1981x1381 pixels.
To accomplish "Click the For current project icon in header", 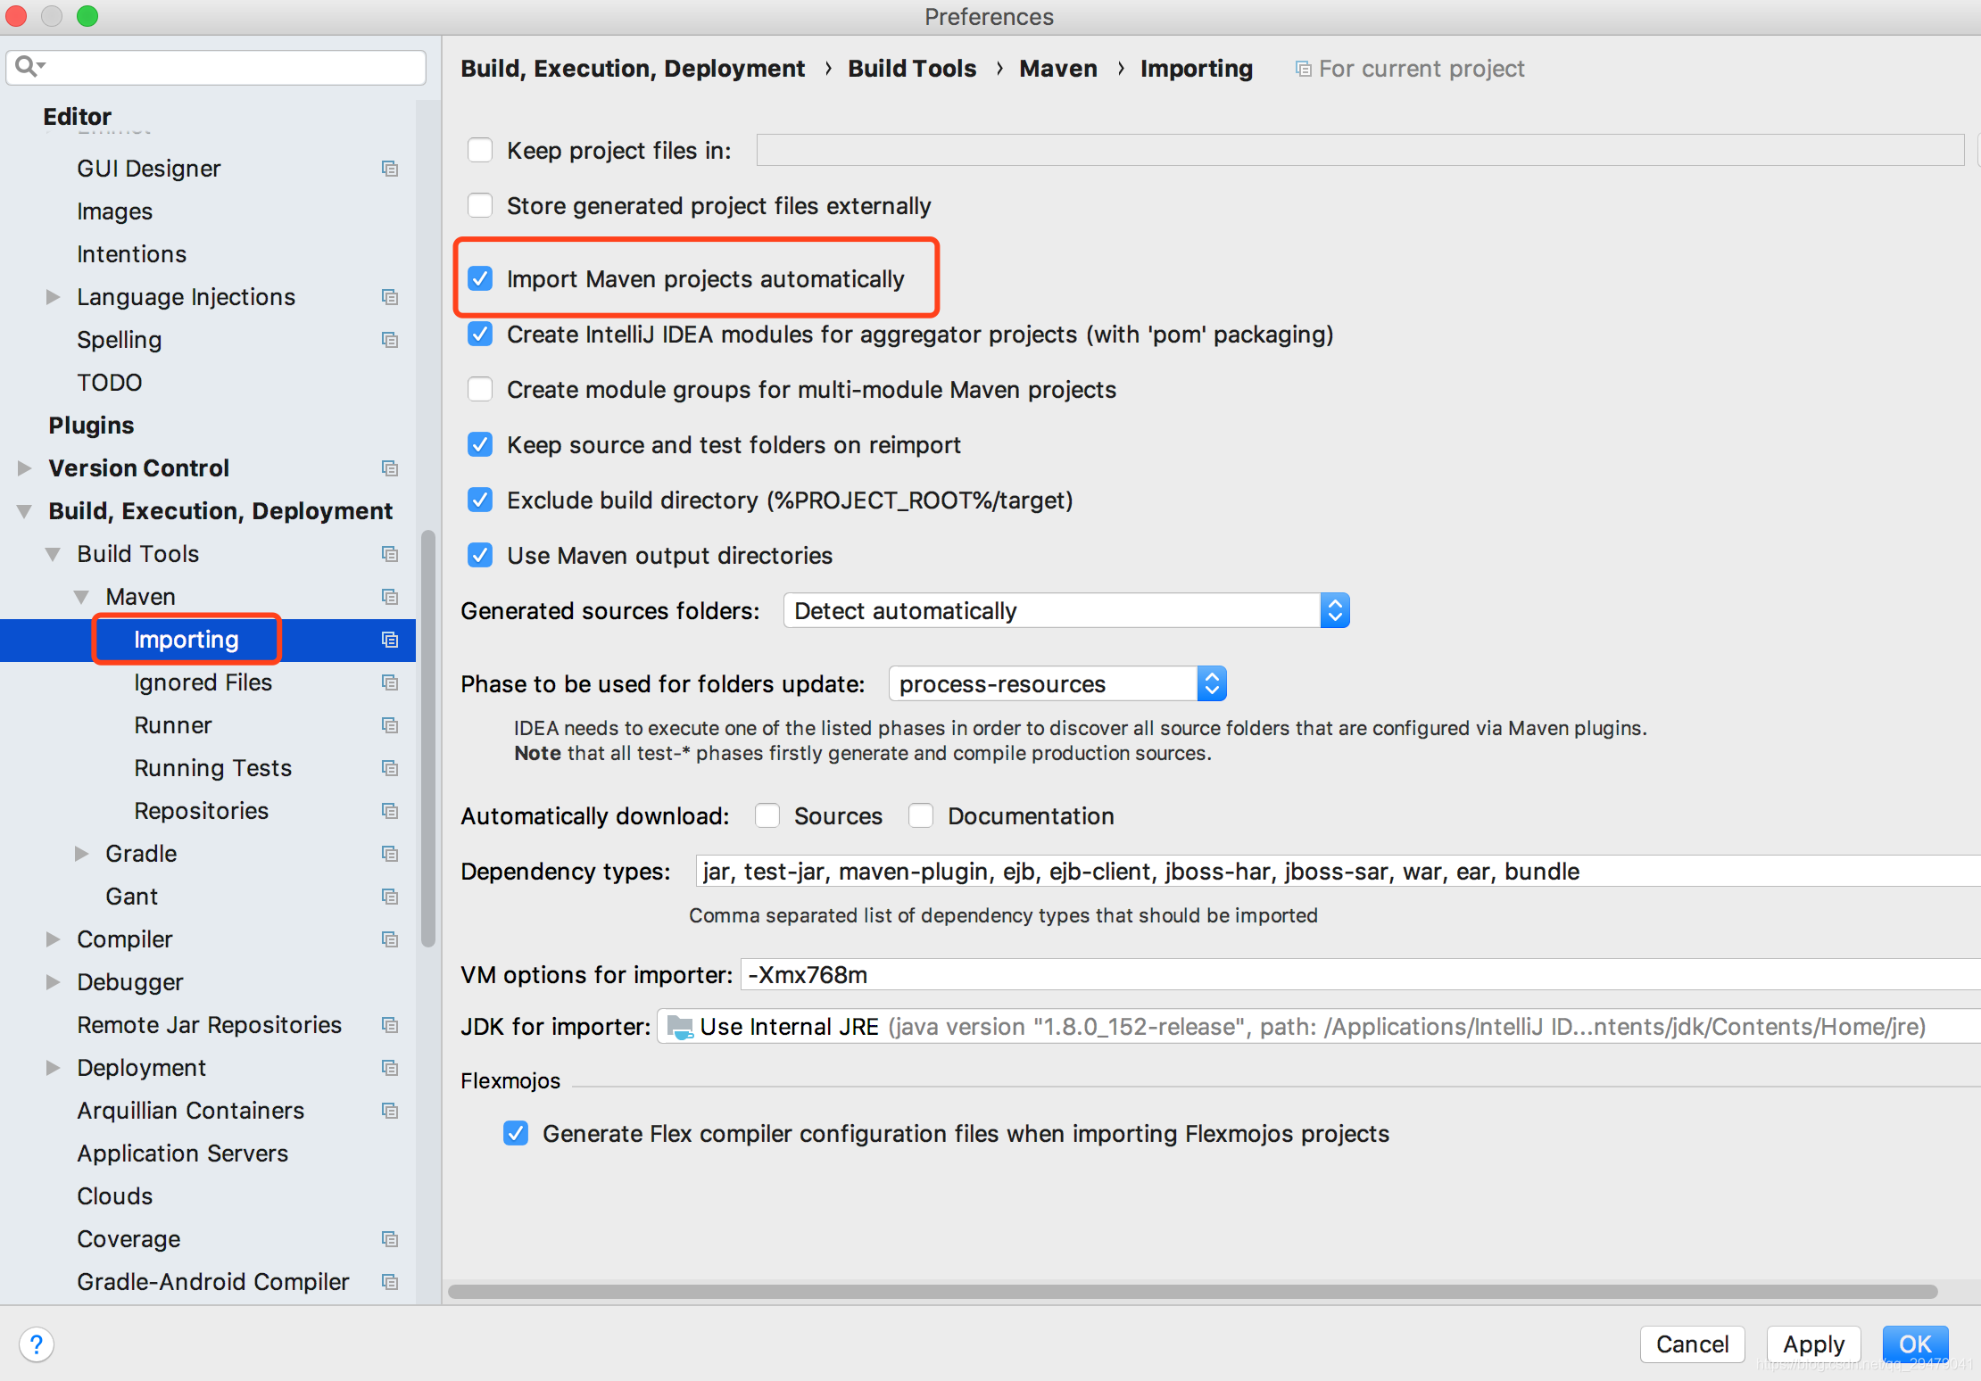I will click(x=1303, y=69).
